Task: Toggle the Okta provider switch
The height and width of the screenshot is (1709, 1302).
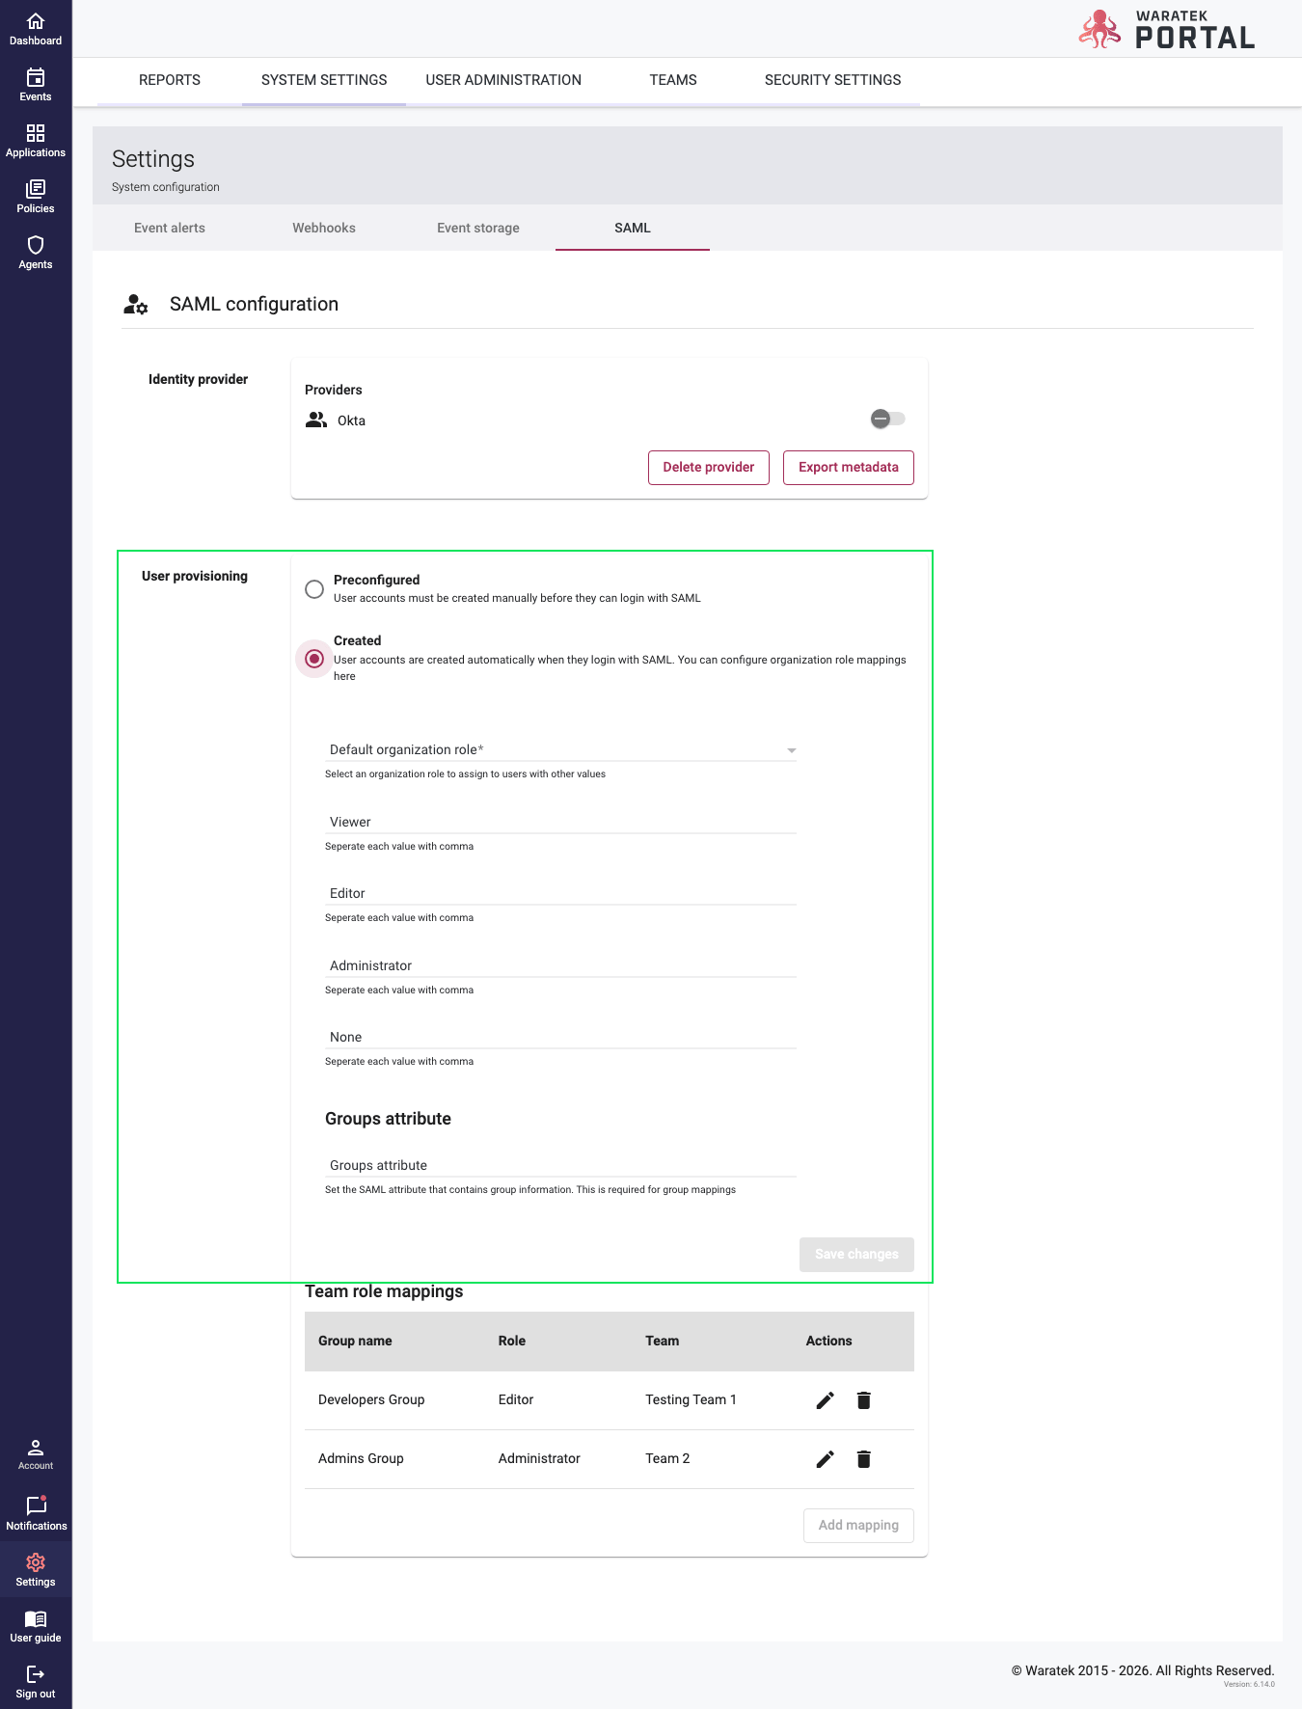Action: (x=887, y=419)
